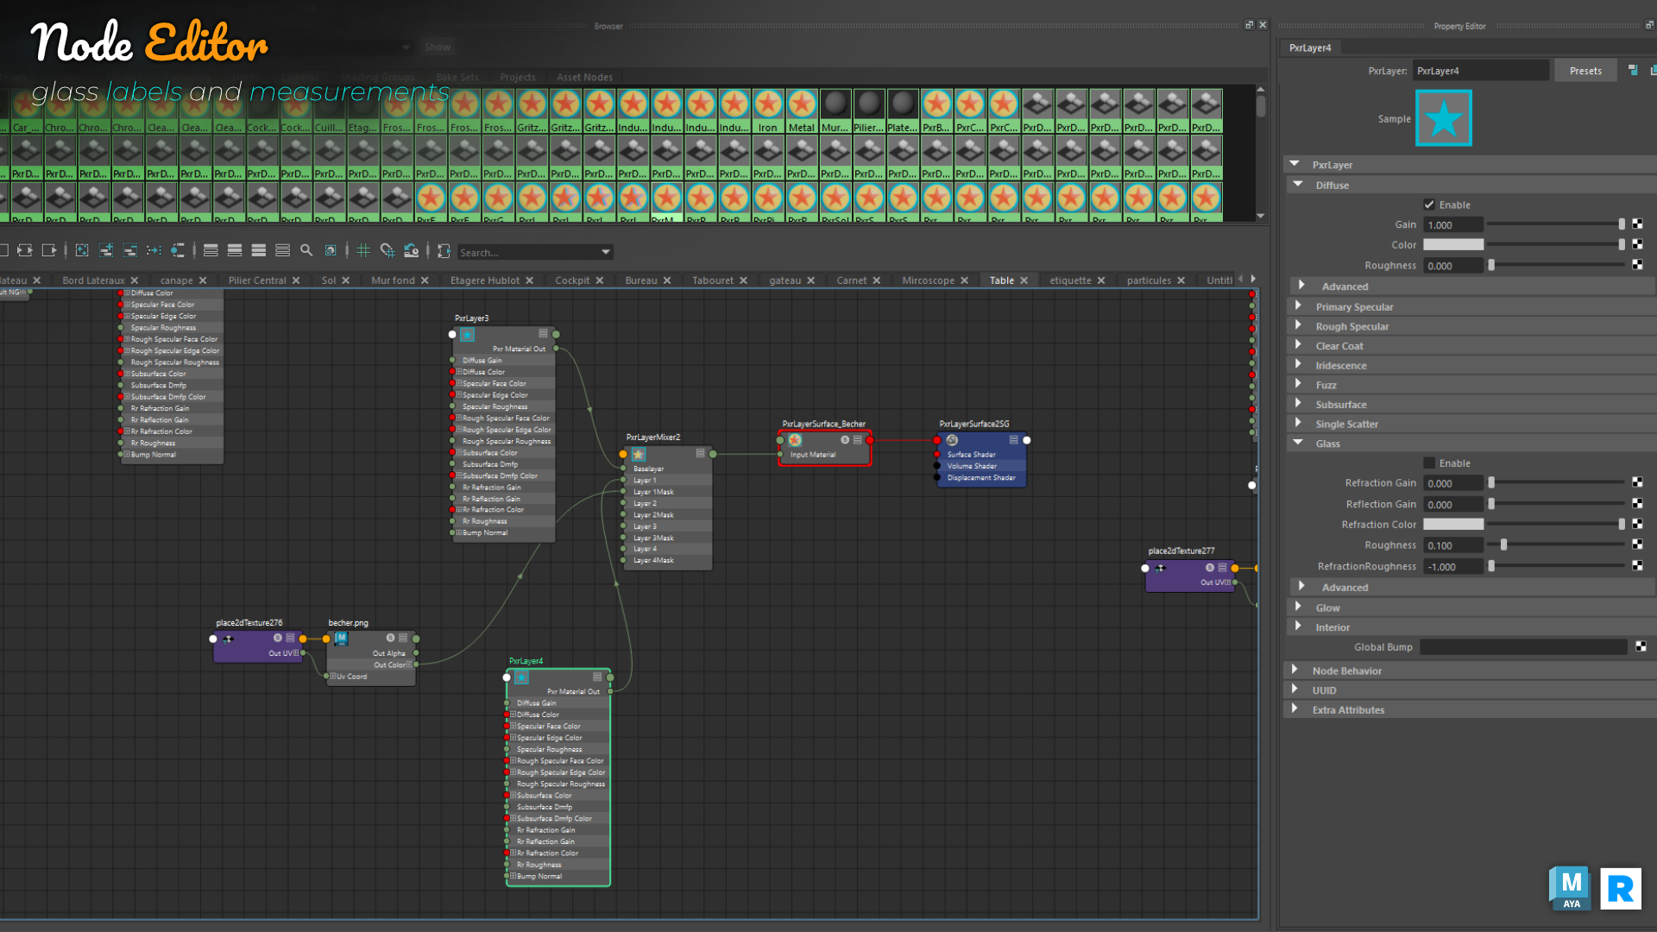Click the input and output connections icon

[25, 250]
